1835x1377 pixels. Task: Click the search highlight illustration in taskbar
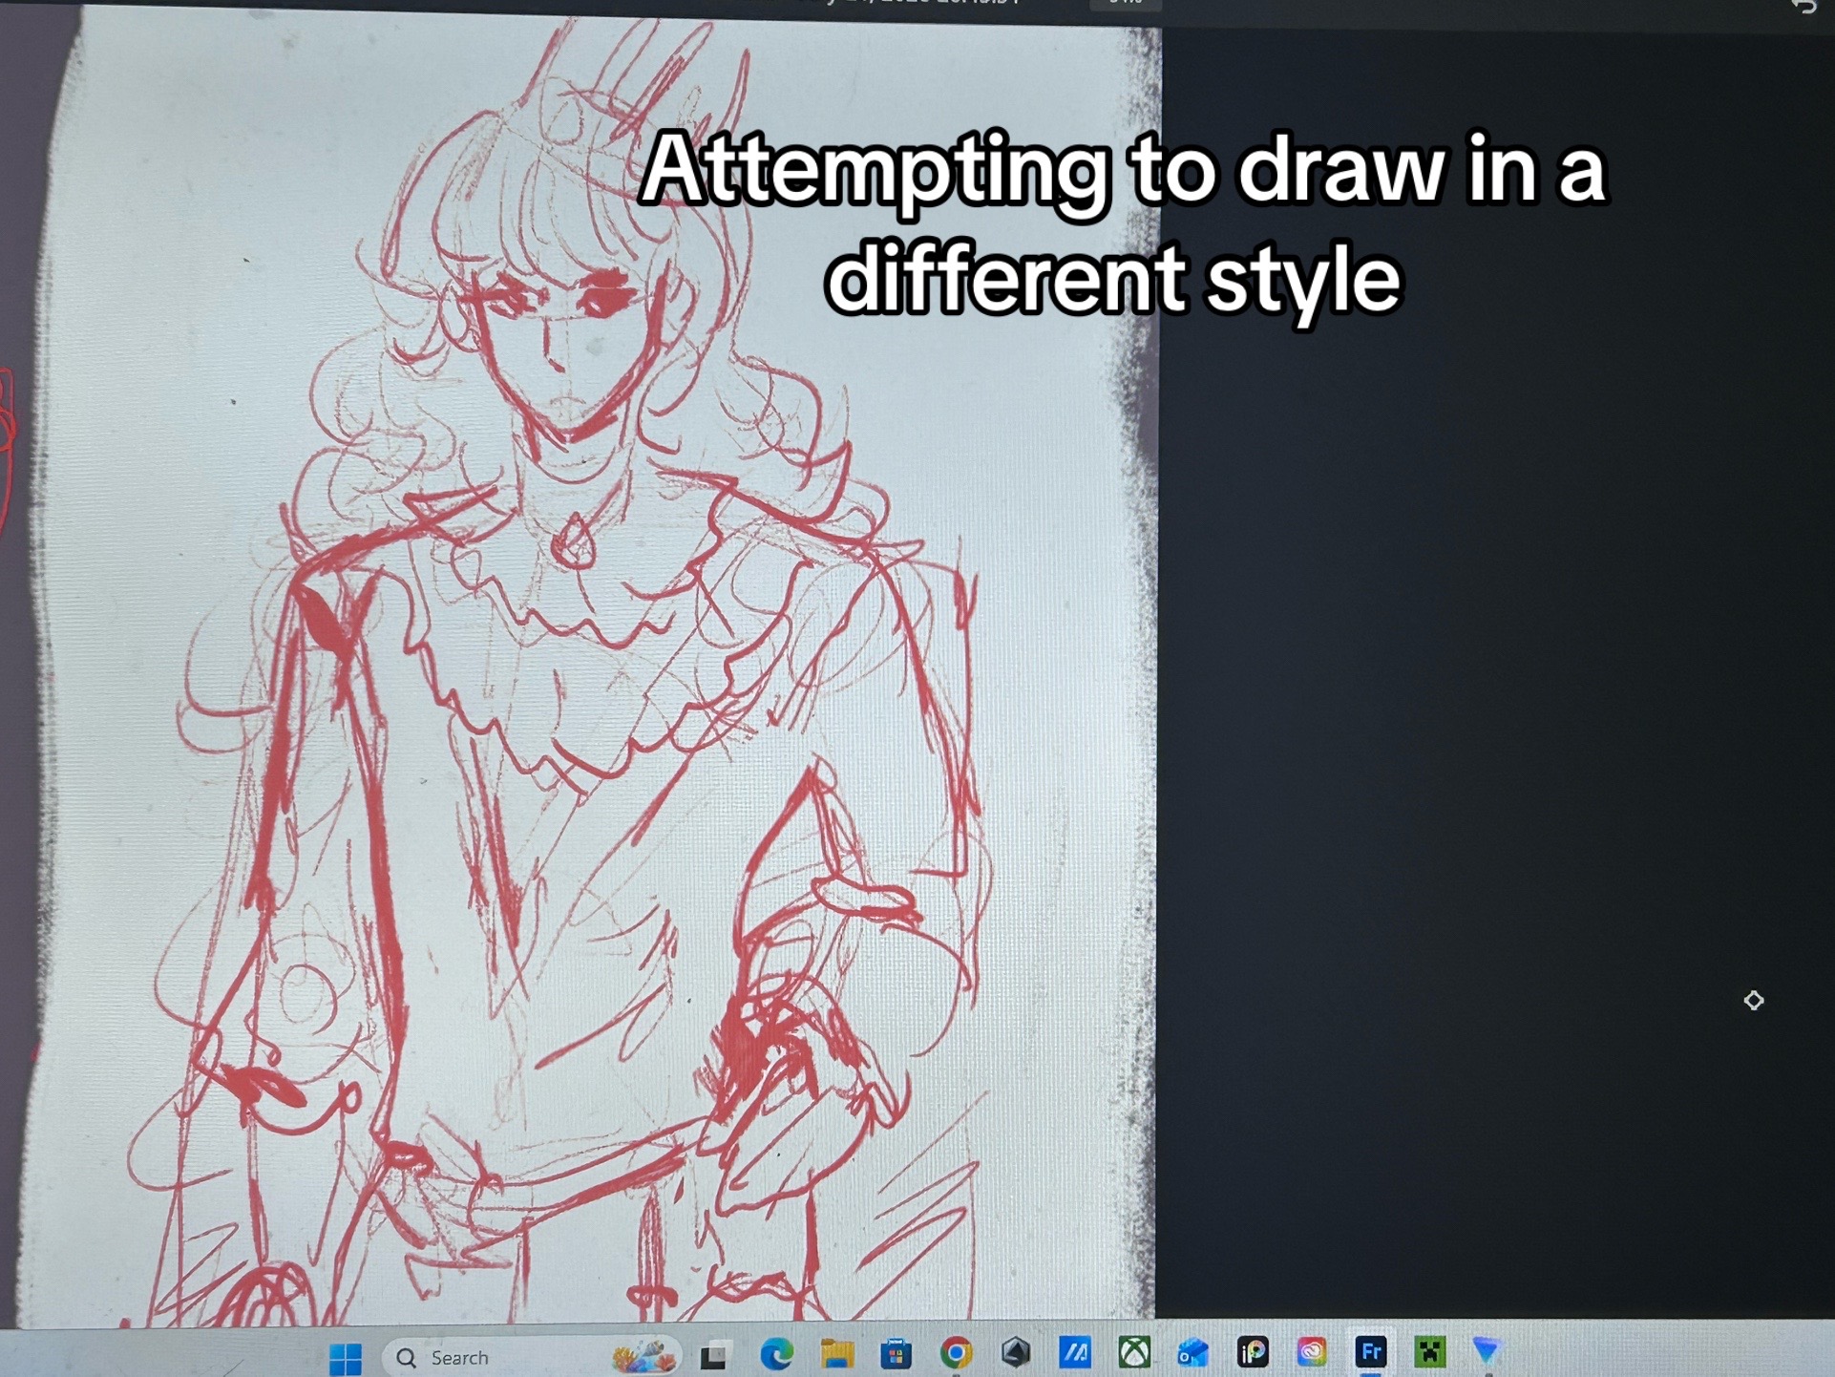pos(644,1355)
